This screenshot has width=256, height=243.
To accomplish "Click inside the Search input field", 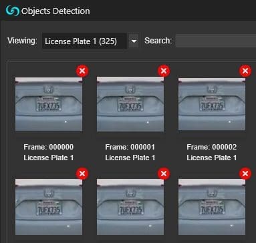I will pyautogui.click(x=216, y=41).
